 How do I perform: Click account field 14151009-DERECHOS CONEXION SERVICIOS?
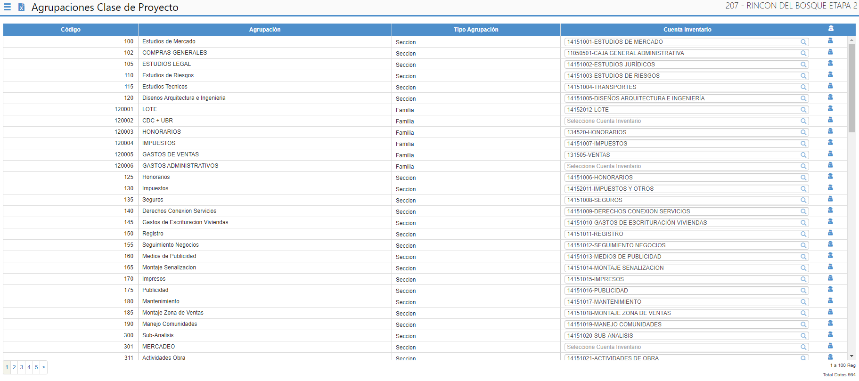click(687, 211)
